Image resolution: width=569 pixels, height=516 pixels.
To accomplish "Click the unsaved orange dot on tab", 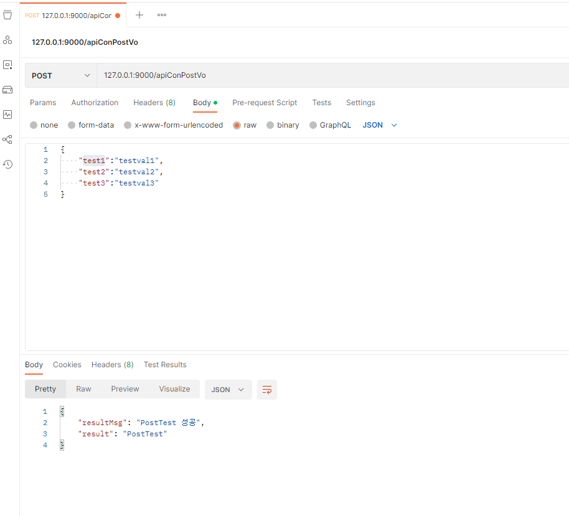I will tap(118, 15).
